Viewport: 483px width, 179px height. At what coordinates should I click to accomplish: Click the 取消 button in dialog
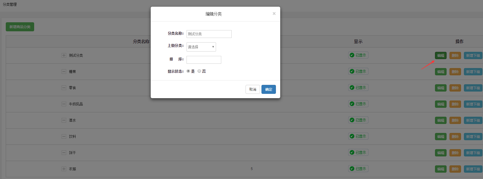pos(253,89)
